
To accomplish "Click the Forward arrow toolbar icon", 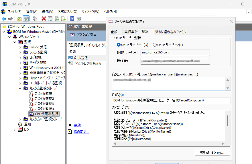I will pos(10,19).
